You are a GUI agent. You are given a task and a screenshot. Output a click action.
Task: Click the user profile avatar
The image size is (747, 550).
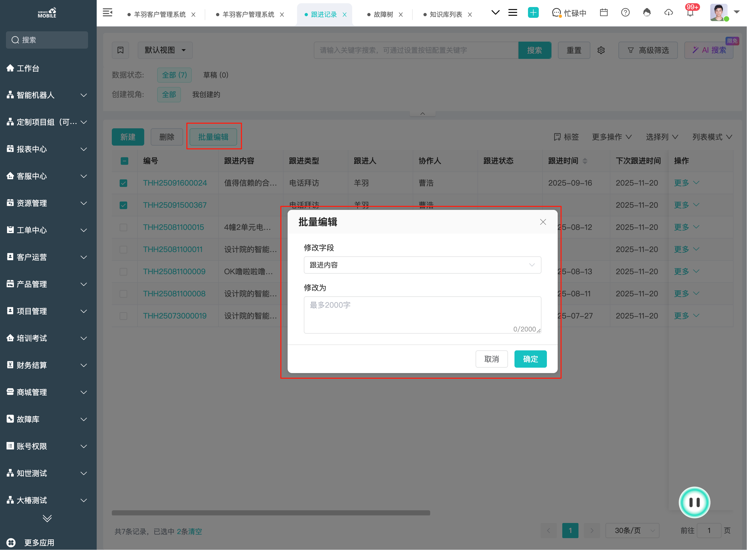[719, 13]
